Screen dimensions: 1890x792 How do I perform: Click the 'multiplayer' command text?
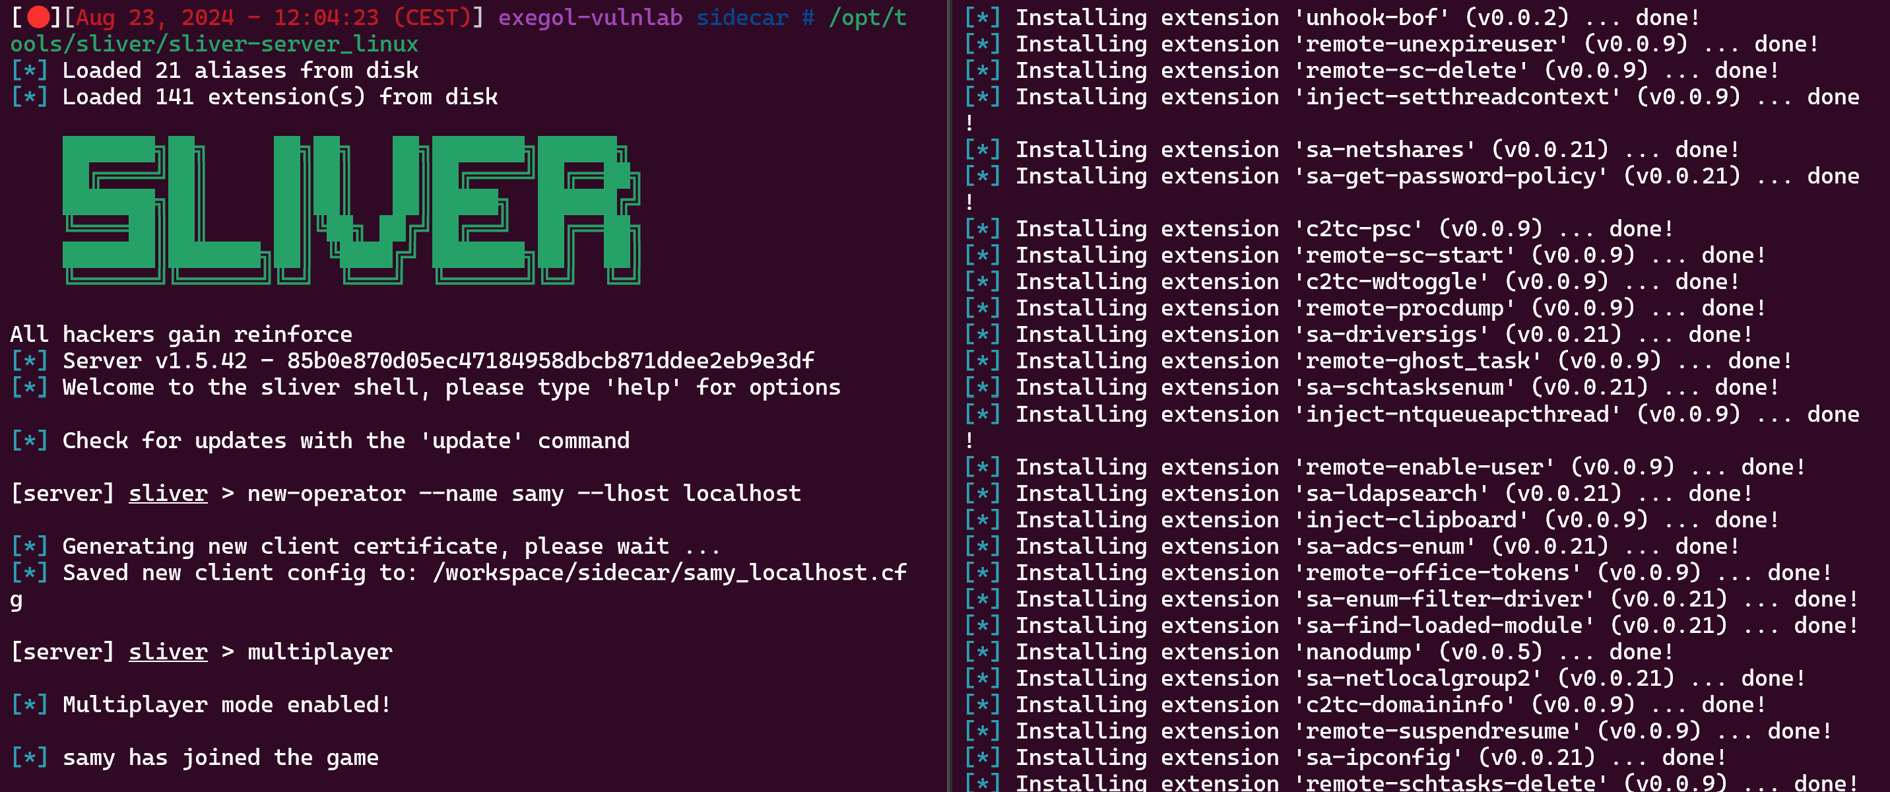coord(320,652)
